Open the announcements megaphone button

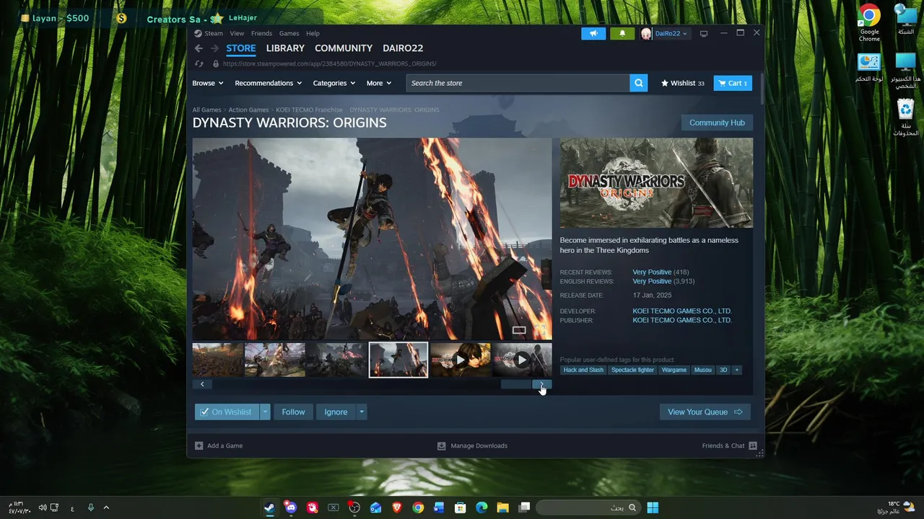(x=593, y=33)
